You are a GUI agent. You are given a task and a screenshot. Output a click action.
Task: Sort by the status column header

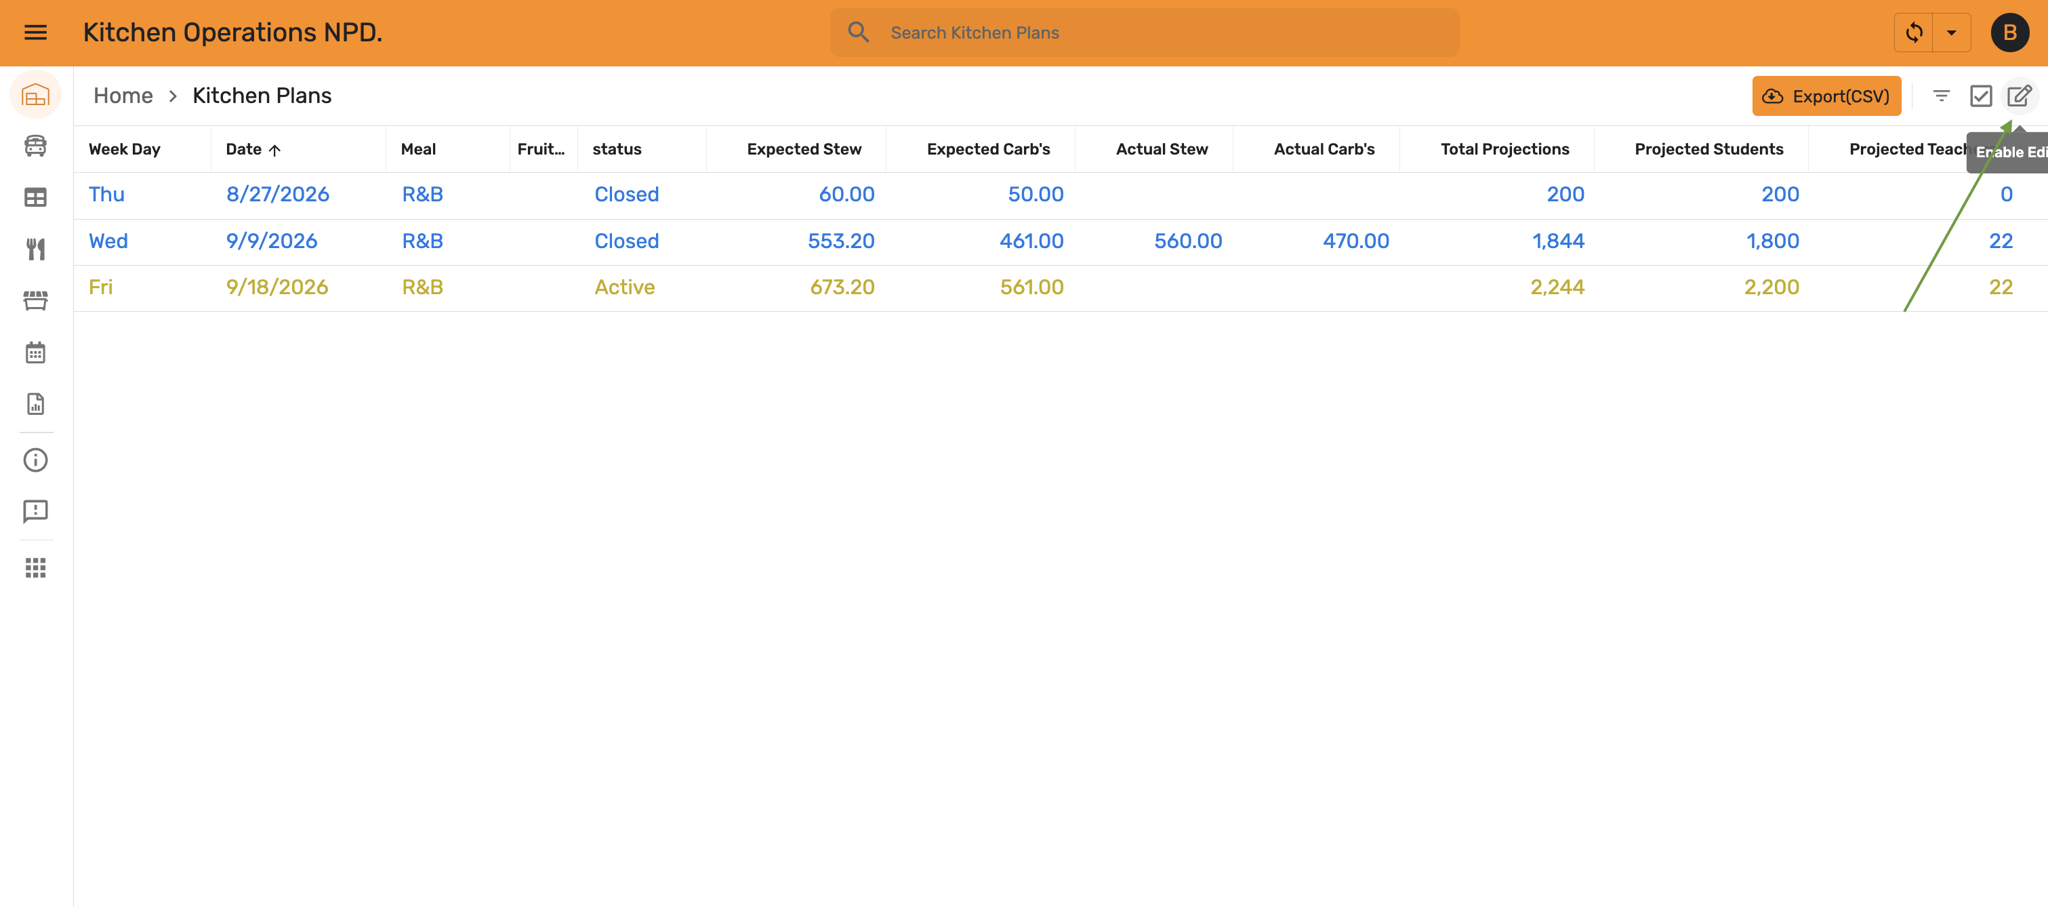[x=617, y=149]
